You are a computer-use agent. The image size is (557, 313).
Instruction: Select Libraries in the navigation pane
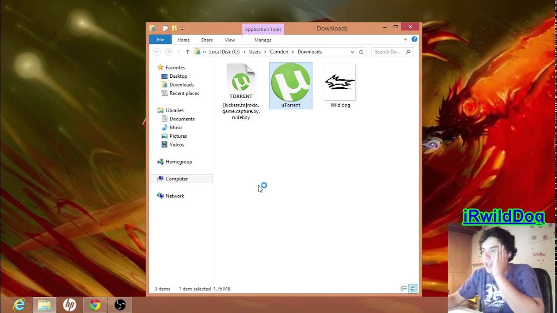coord(174,110)
